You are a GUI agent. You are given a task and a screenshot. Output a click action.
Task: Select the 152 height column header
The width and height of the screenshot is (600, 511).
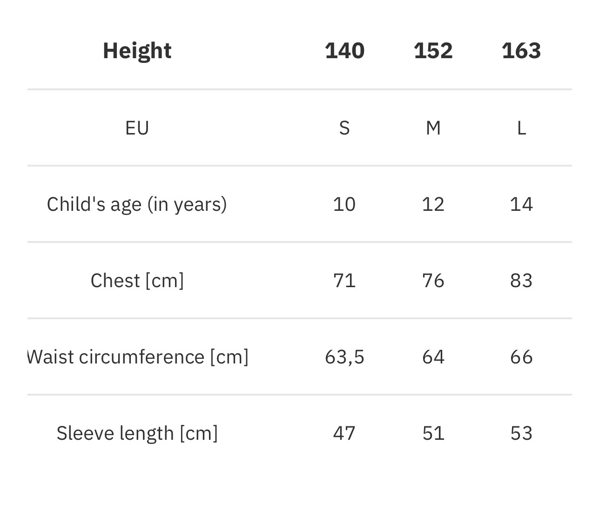point(433,51)
